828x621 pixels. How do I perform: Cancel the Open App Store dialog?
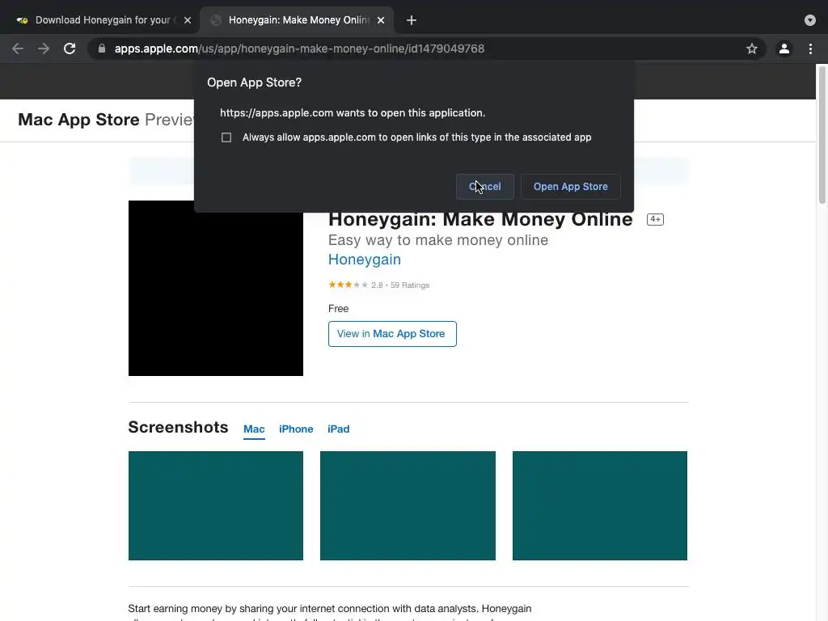click(485, 187)
